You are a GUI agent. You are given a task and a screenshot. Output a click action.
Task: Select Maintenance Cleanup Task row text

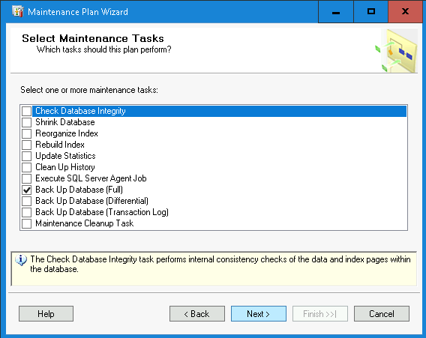[85, 223]
